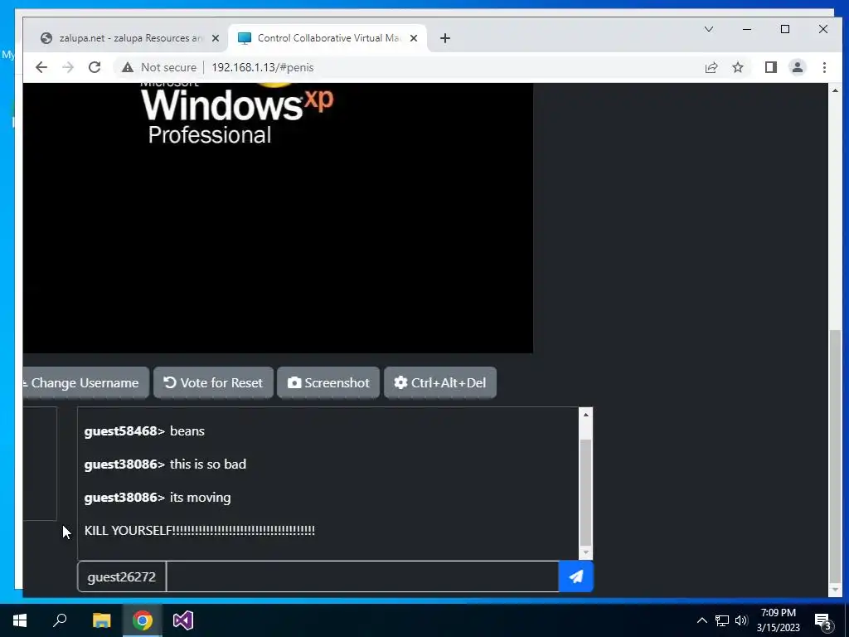
Task: Click the address bar URL 192.168.1.13
Action: click(262, 67)
